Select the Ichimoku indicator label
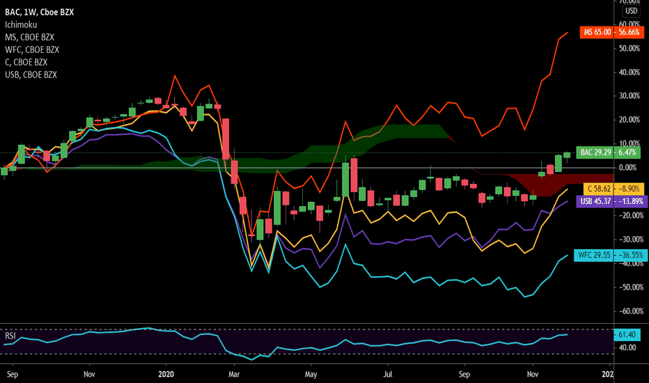 coord(21,25)
